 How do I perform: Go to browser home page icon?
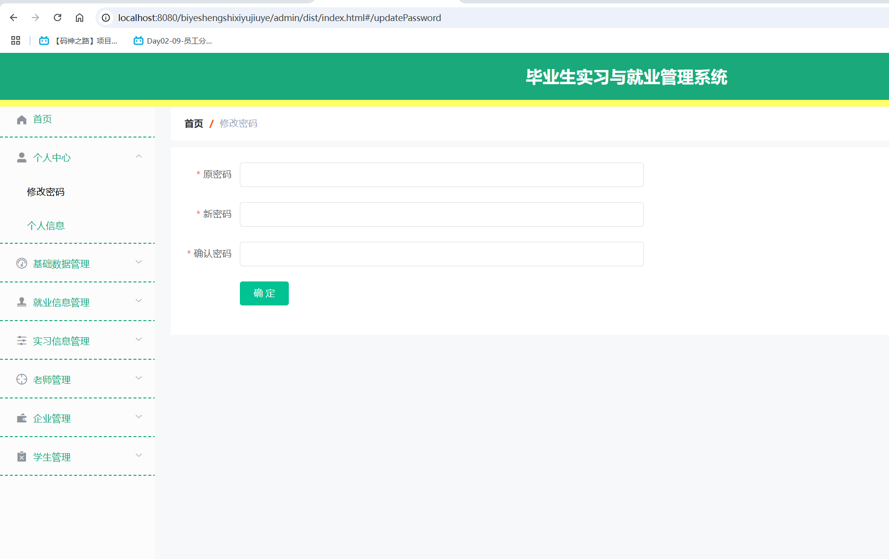pos(79,18)
